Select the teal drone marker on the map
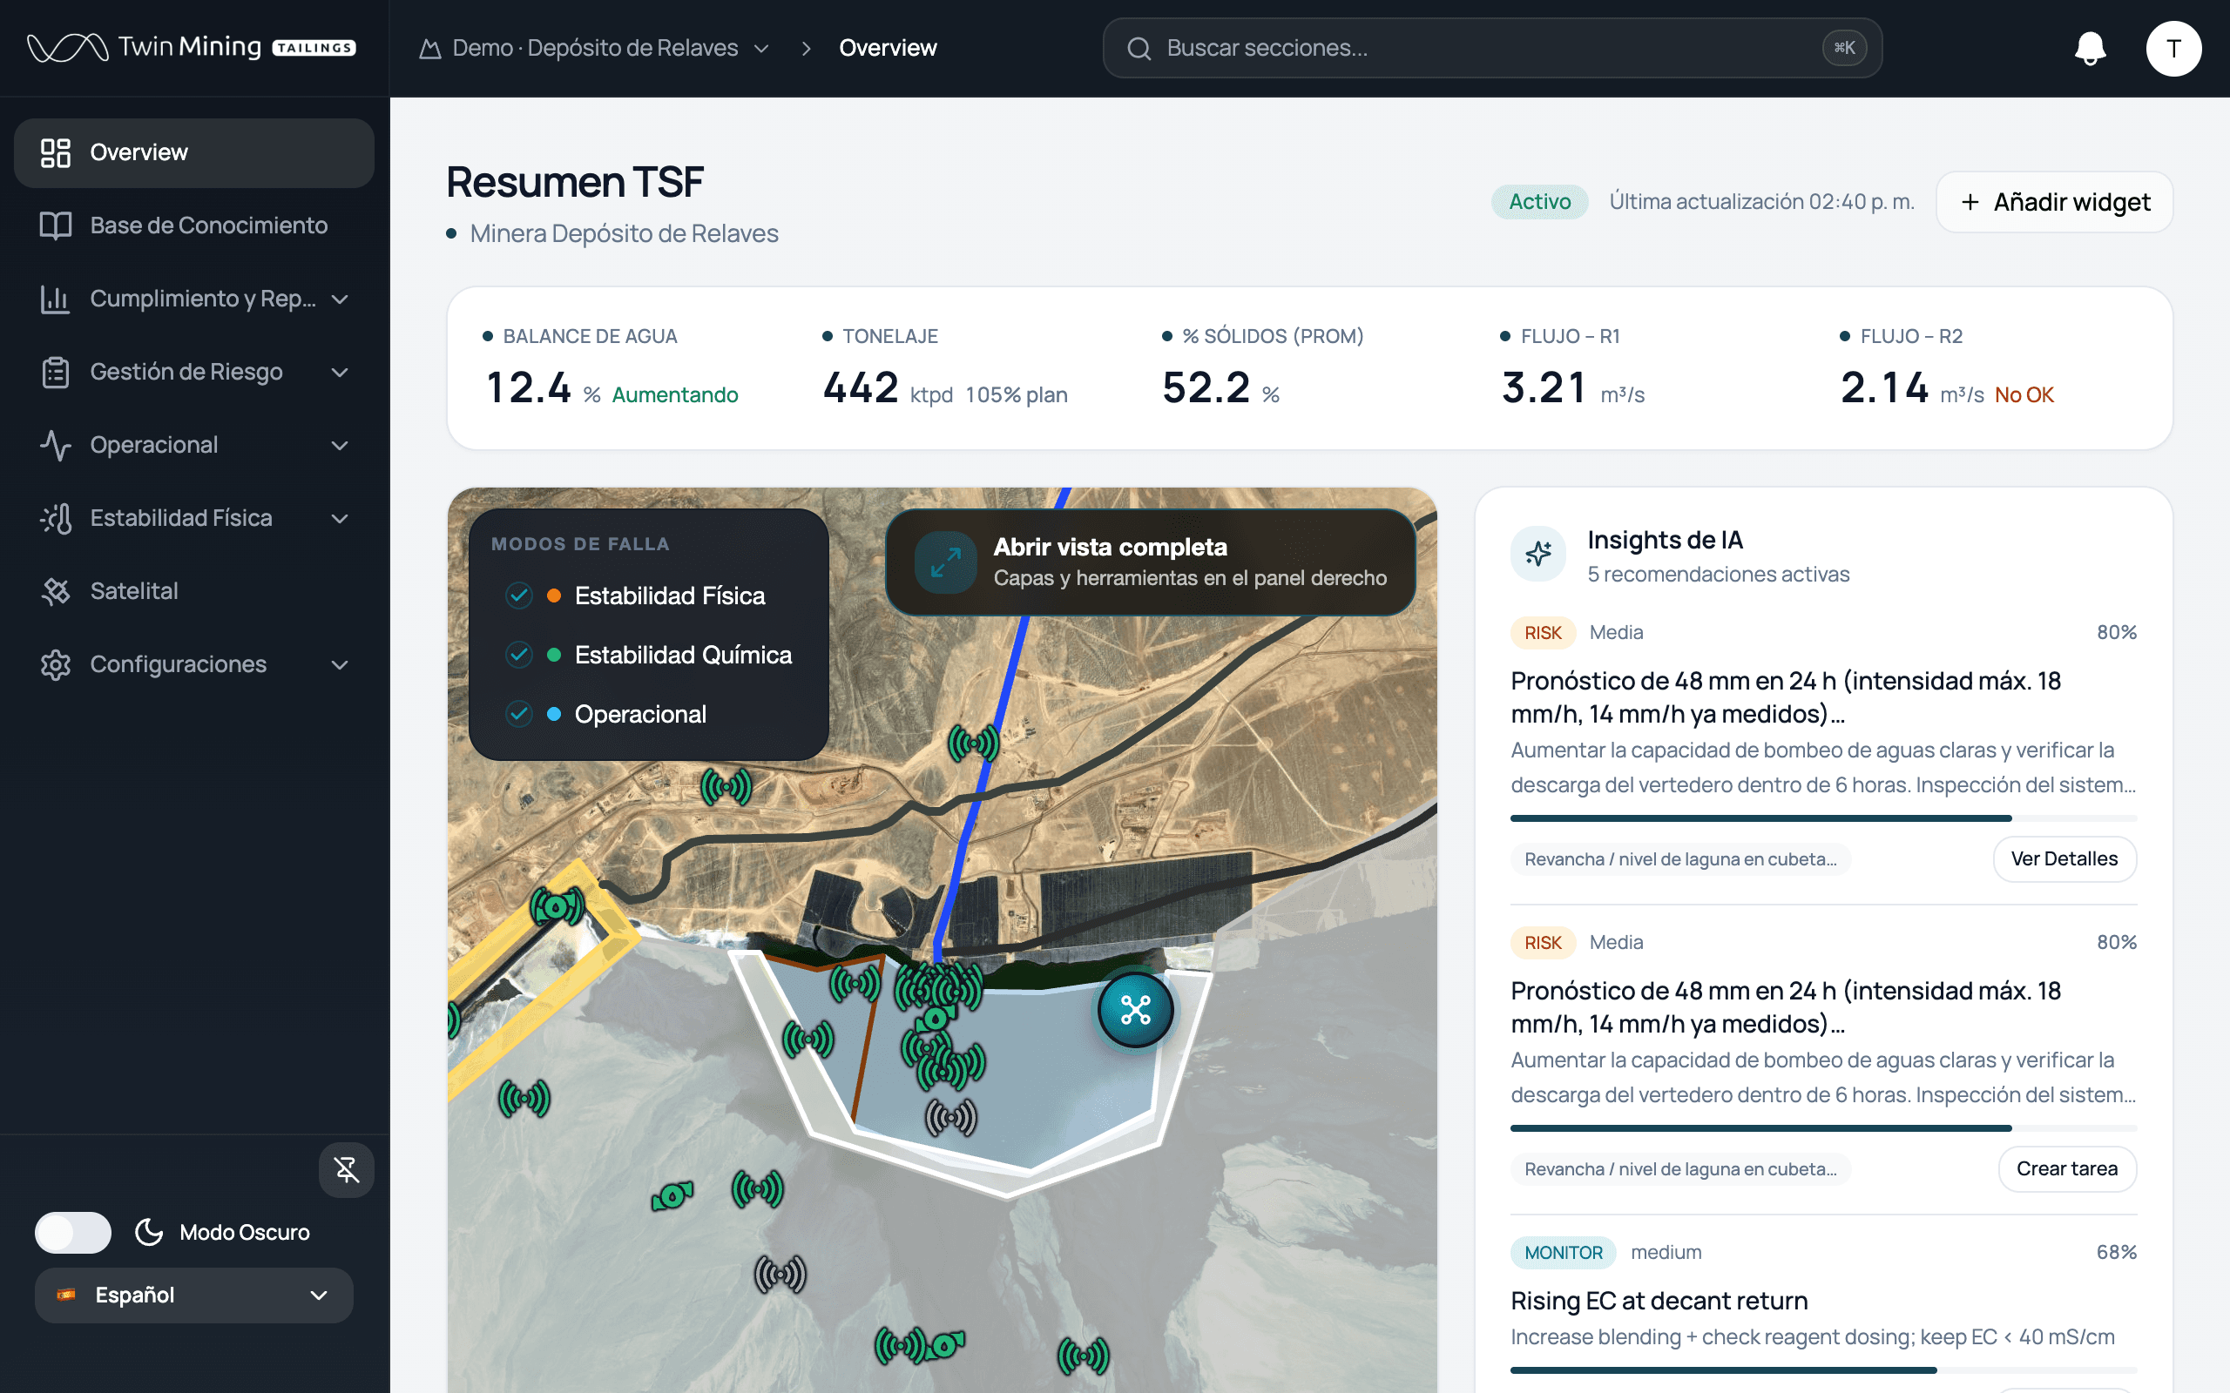 pyautogui.click(x=1135, y=1011)
